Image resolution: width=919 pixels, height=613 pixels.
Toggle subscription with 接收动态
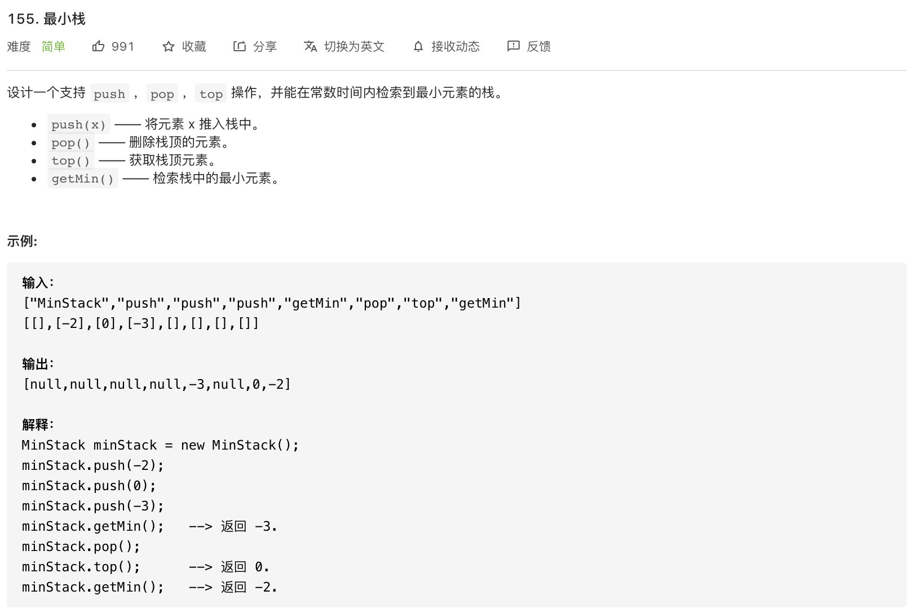pos(455,46)
